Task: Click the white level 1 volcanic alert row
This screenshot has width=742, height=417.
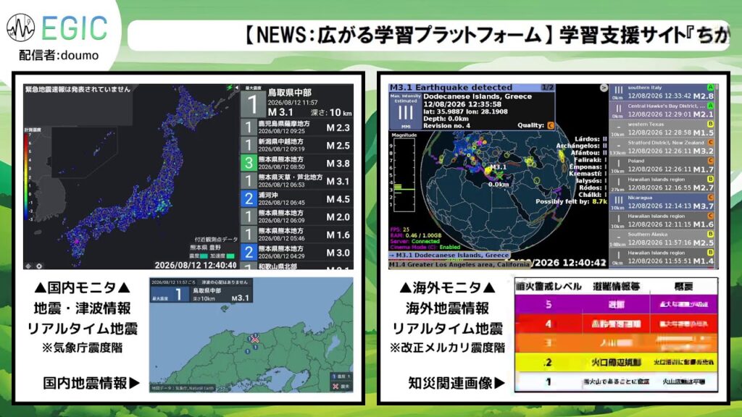Action: click(616, 382)
